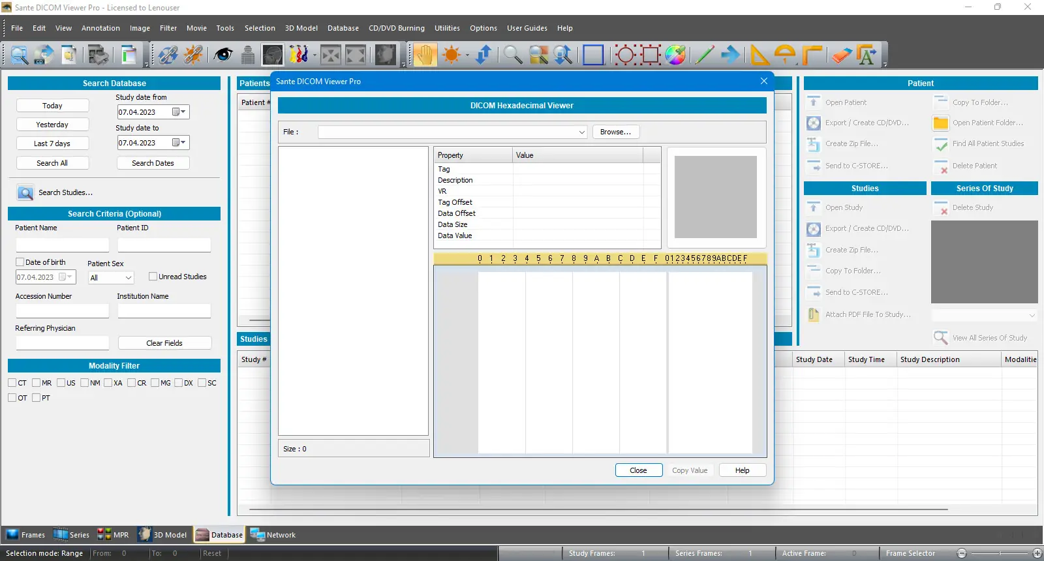Screen dimensions: 1044x561
Task: Click the head scan image toolbar icon
Action: (273, 55)
